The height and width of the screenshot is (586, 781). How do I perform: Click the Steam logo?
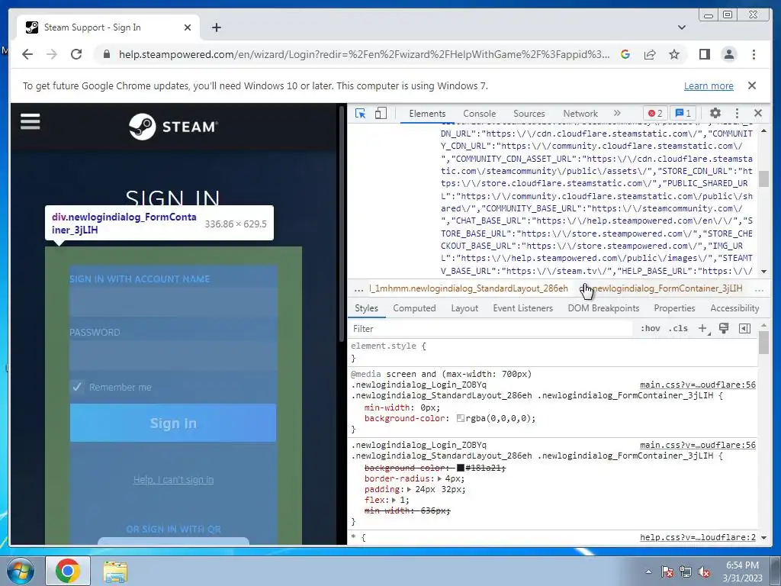(173, 127)
